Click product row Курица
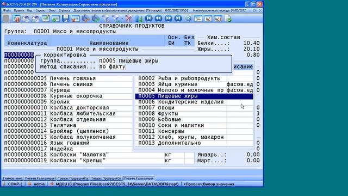 (68, 90)
